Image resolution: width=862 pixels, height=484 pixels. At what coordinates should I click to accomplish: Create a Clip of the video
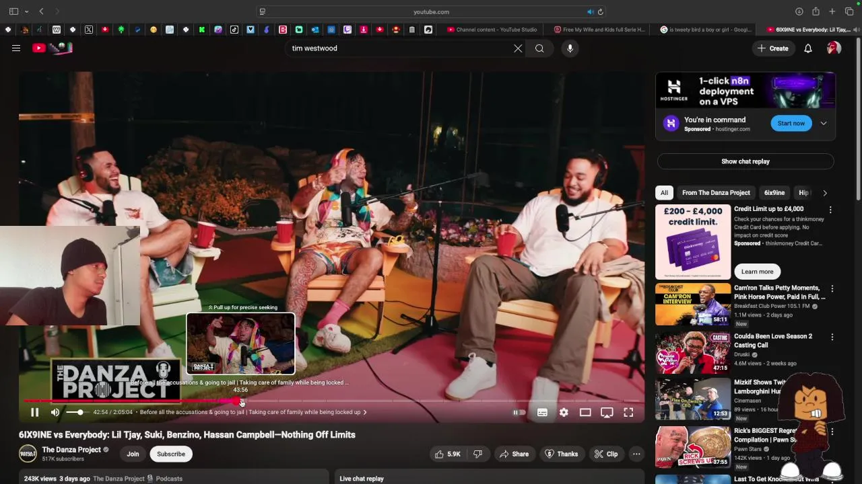[606, 454]
